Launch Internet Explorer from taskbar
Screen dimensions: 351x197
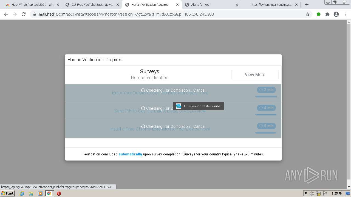22,193
